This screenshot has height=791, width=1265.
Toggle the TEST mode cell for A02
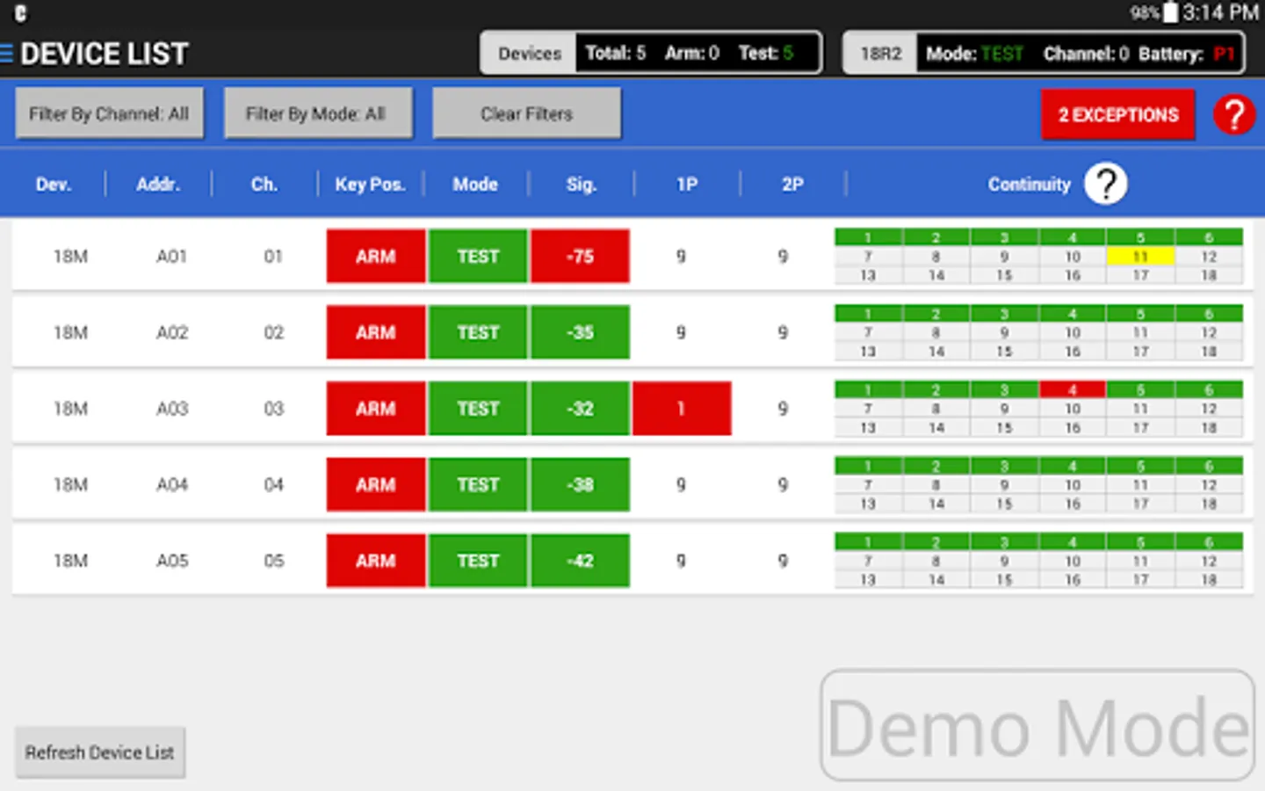(478, 332)
